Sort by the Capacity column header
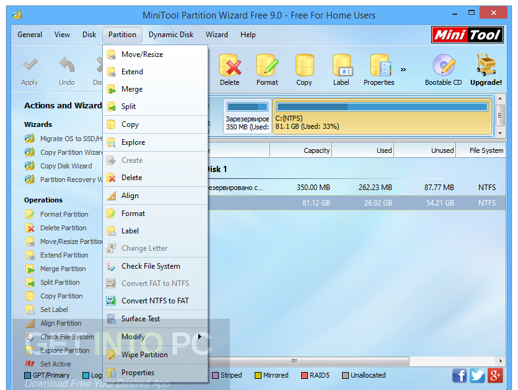518x390 pixels. (x=301, y=150)
